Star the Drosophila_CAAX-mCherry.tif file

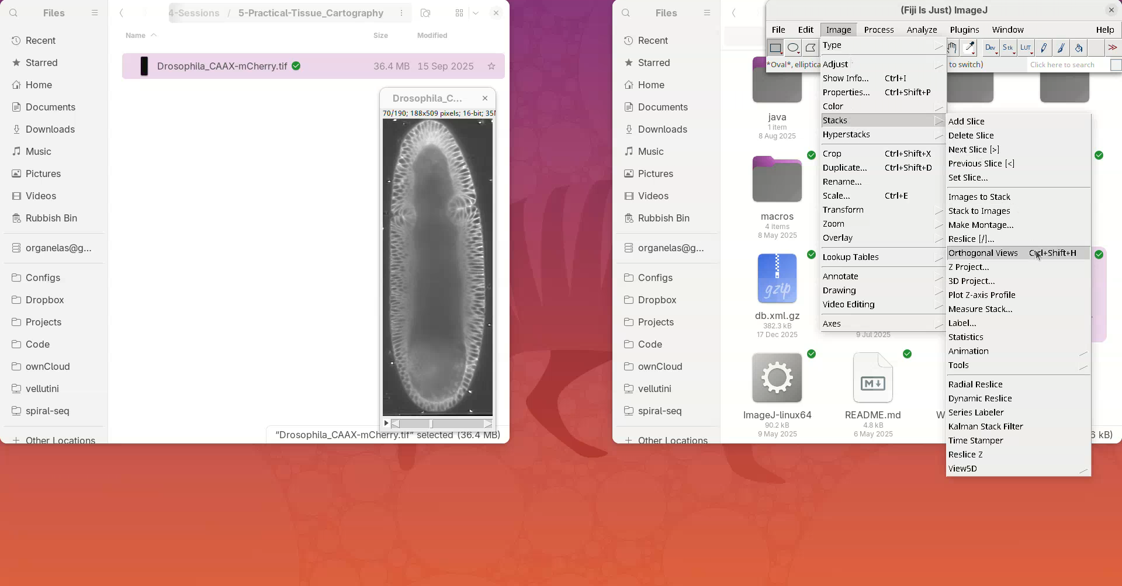[491, 67]
